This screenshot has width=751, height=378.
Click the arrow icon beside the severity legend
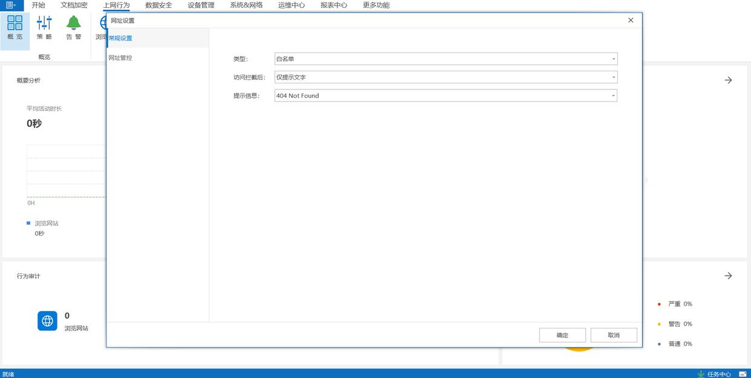tap(728, 276)
